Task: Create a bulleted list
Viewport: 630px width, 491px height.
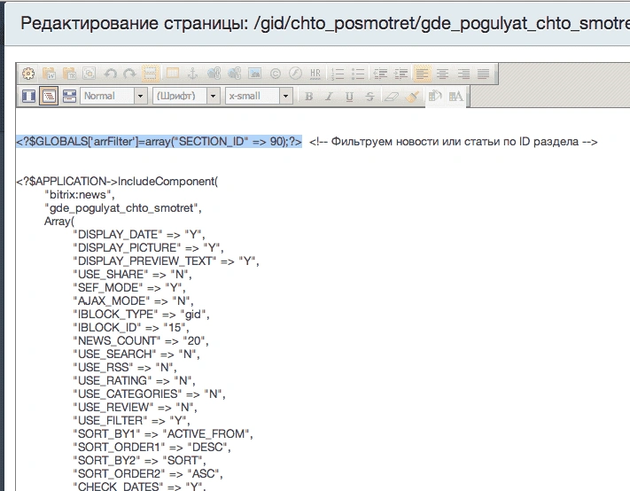Action: point(358,74)
